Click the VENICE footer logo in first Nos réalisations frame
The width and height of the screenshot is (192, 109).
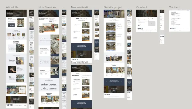coord(75,60)
